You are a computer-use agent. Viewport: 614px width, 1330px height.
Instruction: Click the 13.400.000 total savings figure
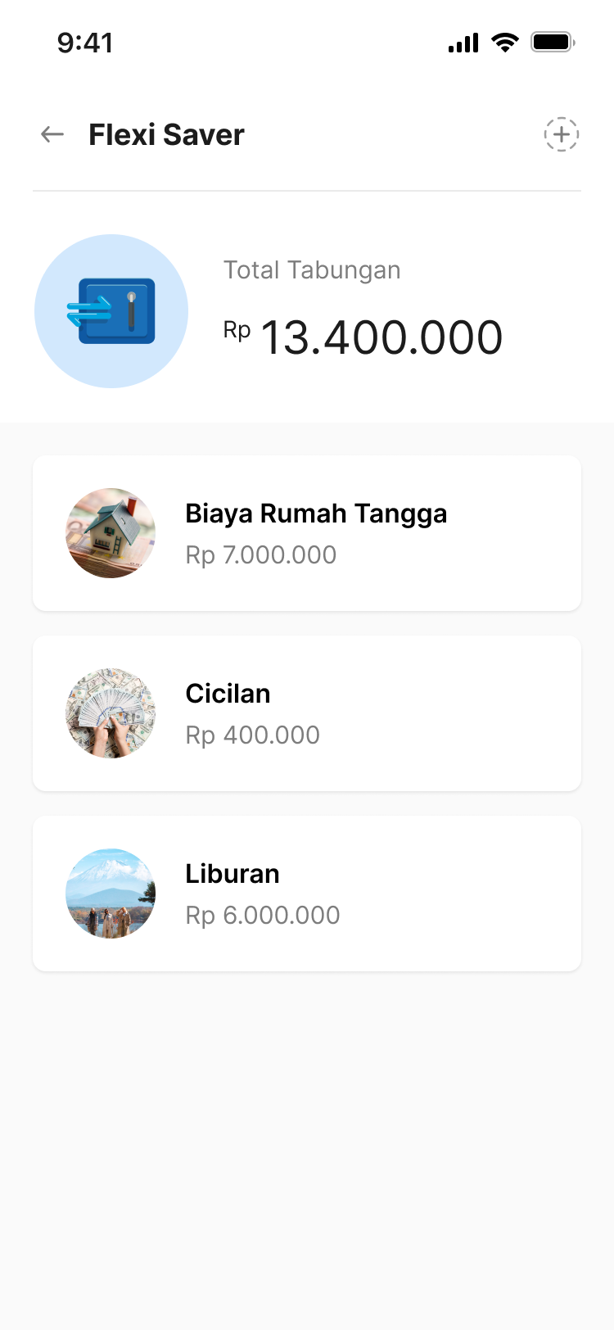tap(381, 337)
